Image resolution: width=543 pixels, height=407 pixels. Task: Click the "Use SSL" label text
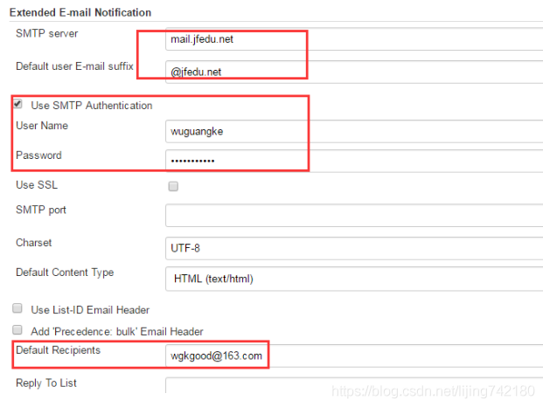(37, 185)
